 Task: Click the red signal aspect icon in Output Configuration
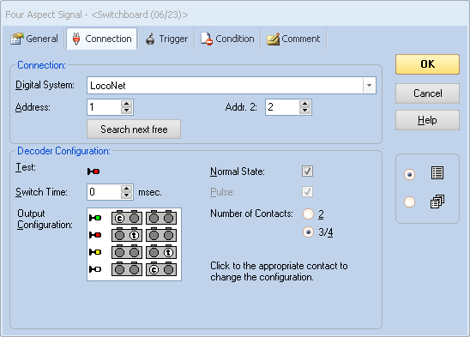[x=95, y=235]
